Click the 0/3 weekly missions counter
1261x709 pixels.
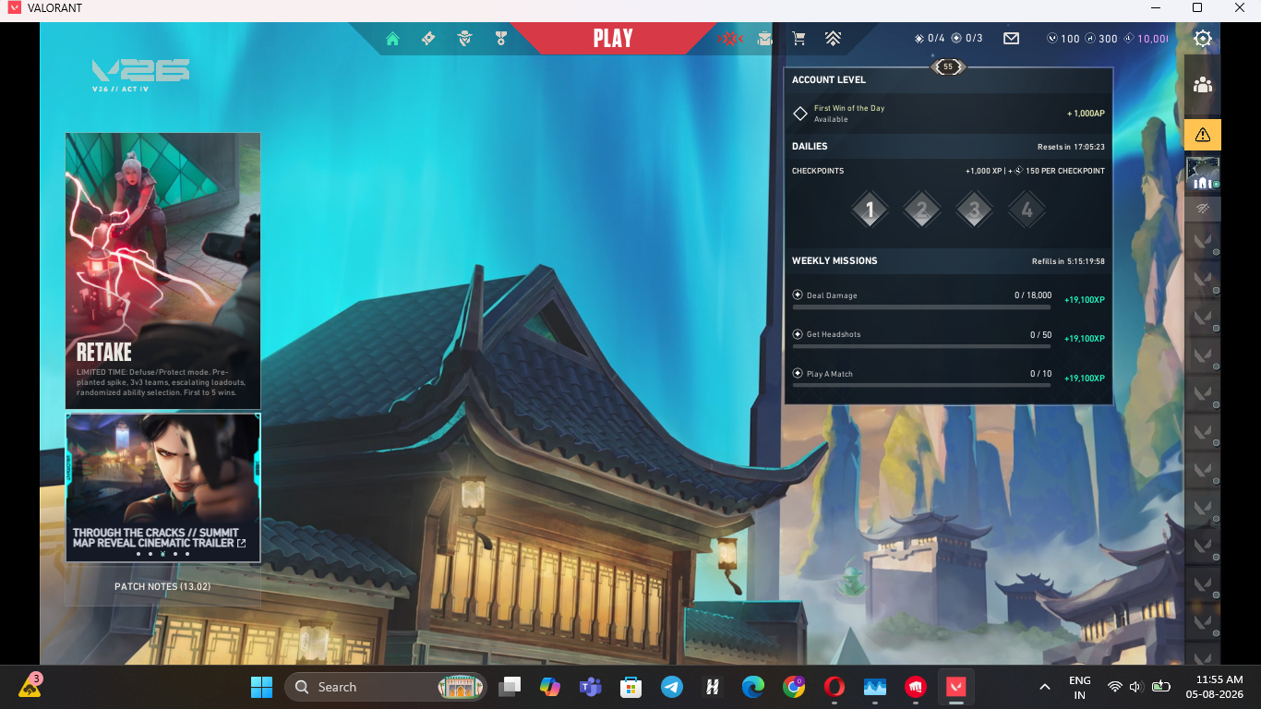967,39
